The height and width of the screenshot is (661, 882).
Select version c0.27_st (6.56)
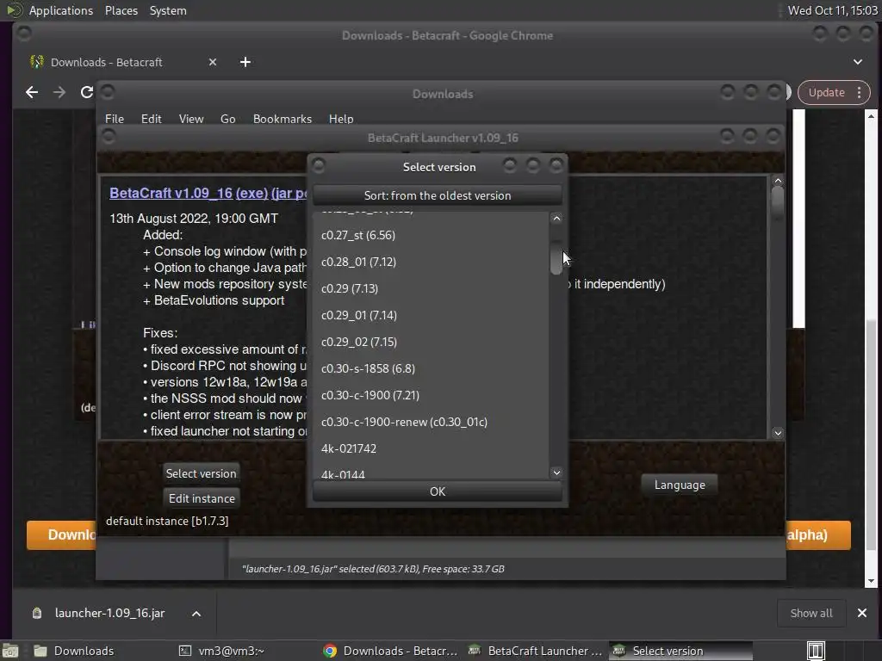point(431,235)
